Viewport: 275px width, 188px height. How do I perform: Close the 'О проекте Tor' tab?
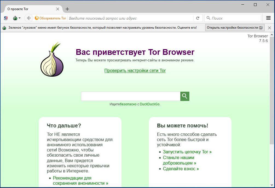(x=58, y=9)
